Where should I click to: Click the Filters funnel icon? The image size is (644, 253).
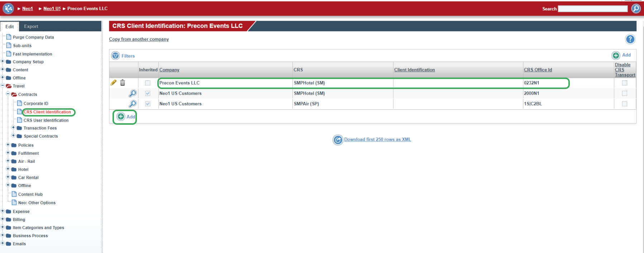pos(115,56)
